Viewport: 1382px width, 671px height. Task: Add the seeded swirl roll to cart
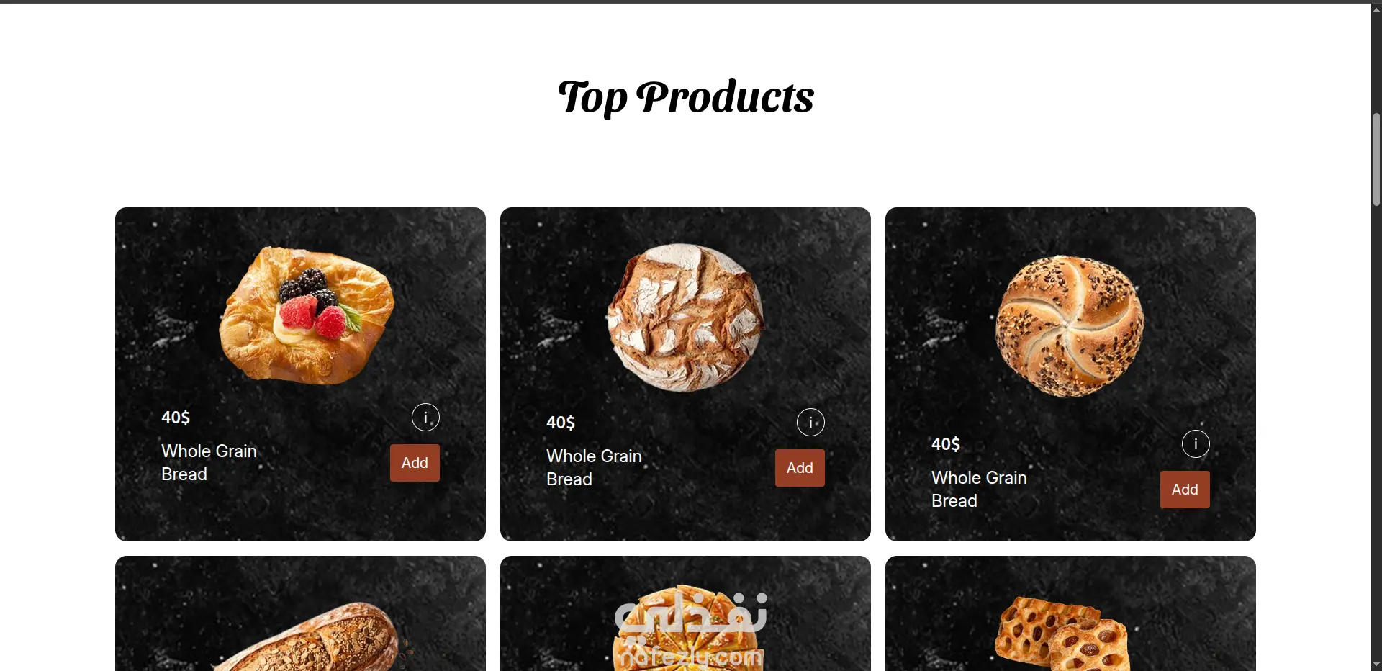coord(1185,490)
